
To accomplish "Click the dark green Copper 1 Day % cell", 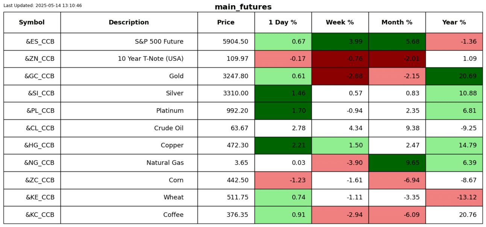I will click(283, 145).
